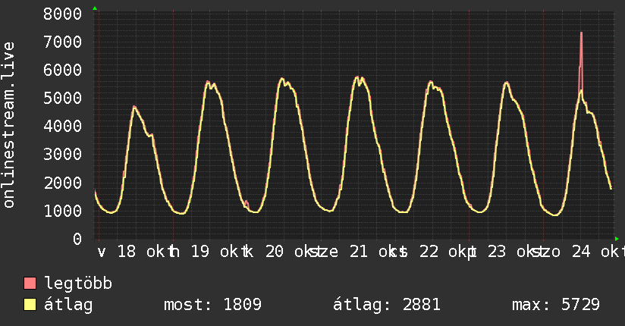Click the green arrow atop y-axis
Image resolution: width=625 pixels, height=326 pixels.
click(95, 8)
